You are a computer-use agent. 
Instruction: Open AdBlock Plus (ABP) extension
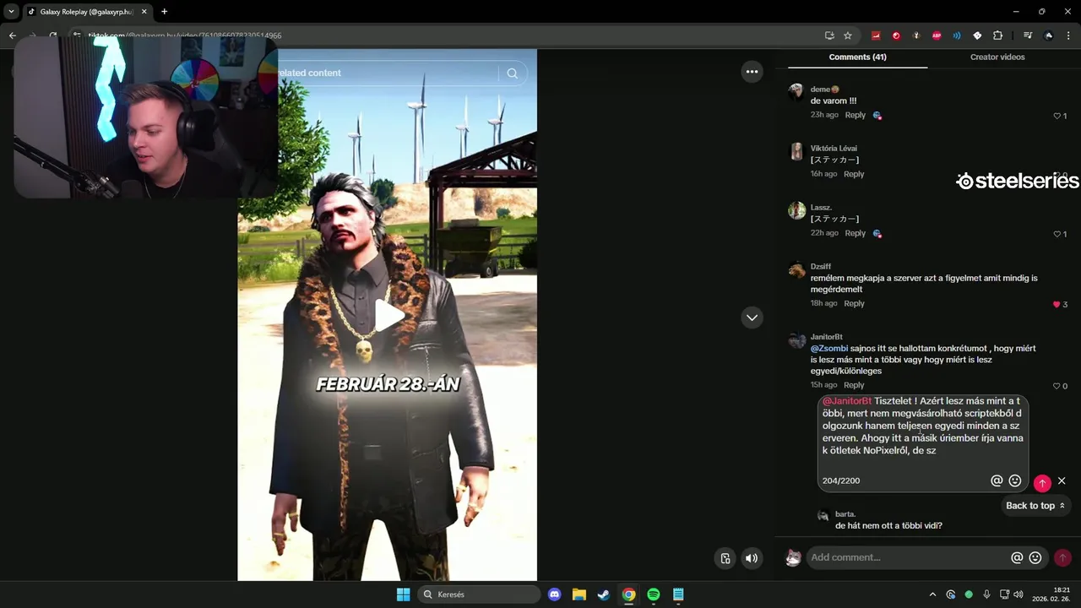(x=937, y=35)
